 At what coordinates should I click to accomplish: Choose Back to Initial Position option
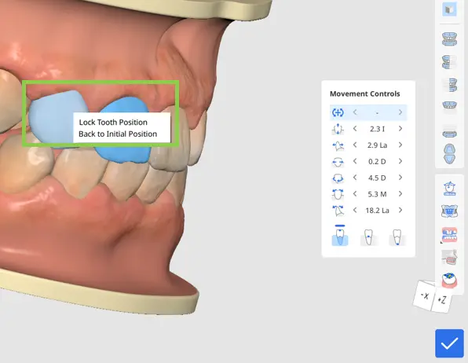(x=118, y=134)
